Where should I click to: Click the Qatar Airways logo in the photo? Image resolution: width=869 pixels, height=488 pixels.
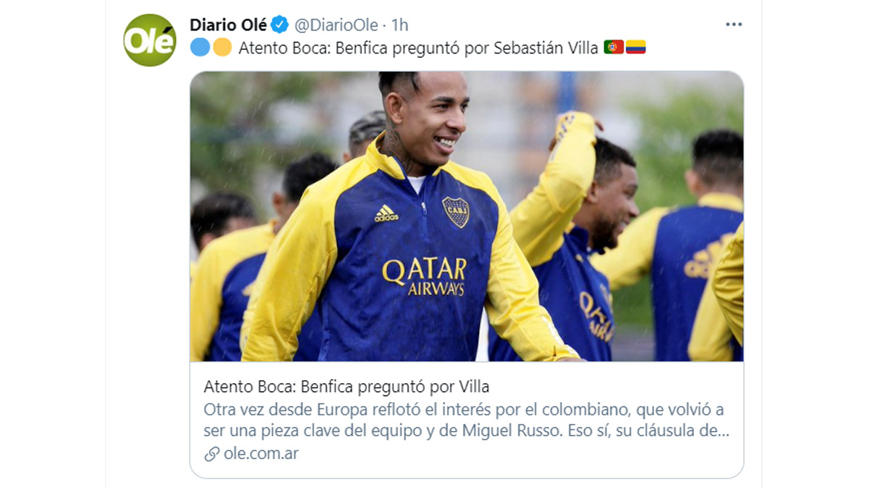click(x=425, y=276)
